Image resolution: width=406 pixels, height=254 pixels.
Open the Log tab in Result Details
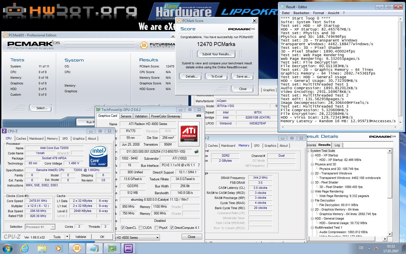337,145
